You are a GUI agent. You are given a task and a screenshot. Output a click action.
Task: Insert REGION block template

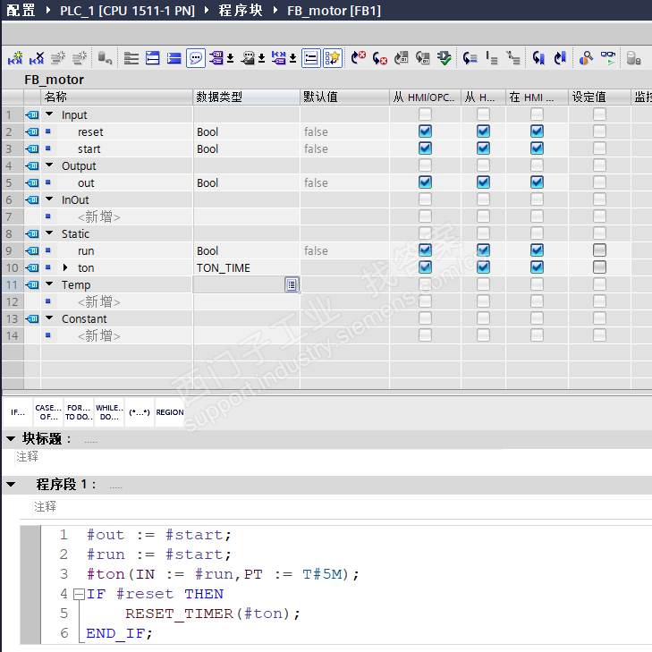[x=170, y=412]
